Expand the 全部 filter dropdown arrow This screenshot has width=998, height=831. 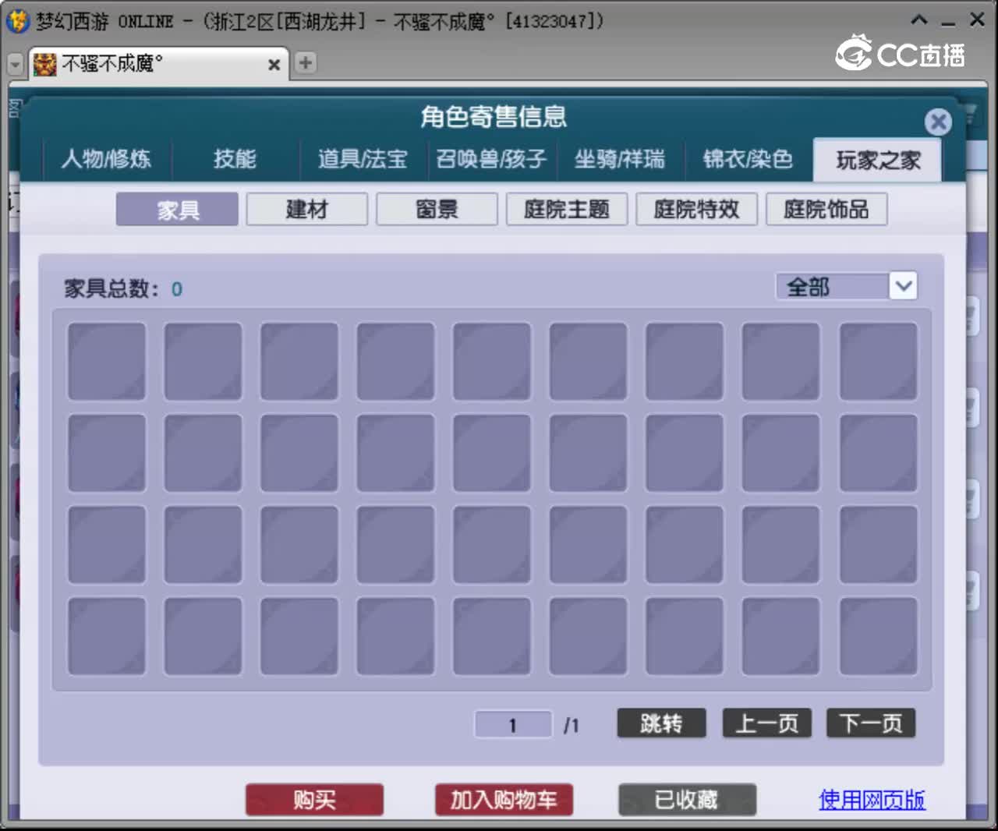coord(904,286)
